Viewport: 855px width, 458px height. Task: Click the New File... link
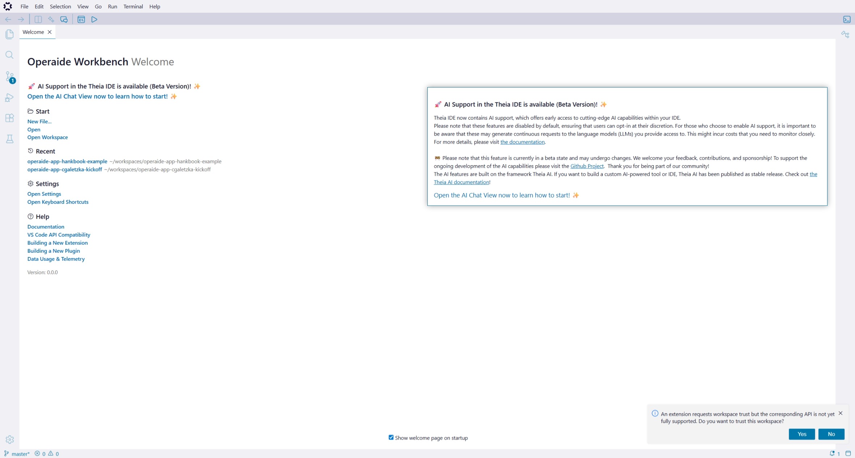(x=39, y=121)
